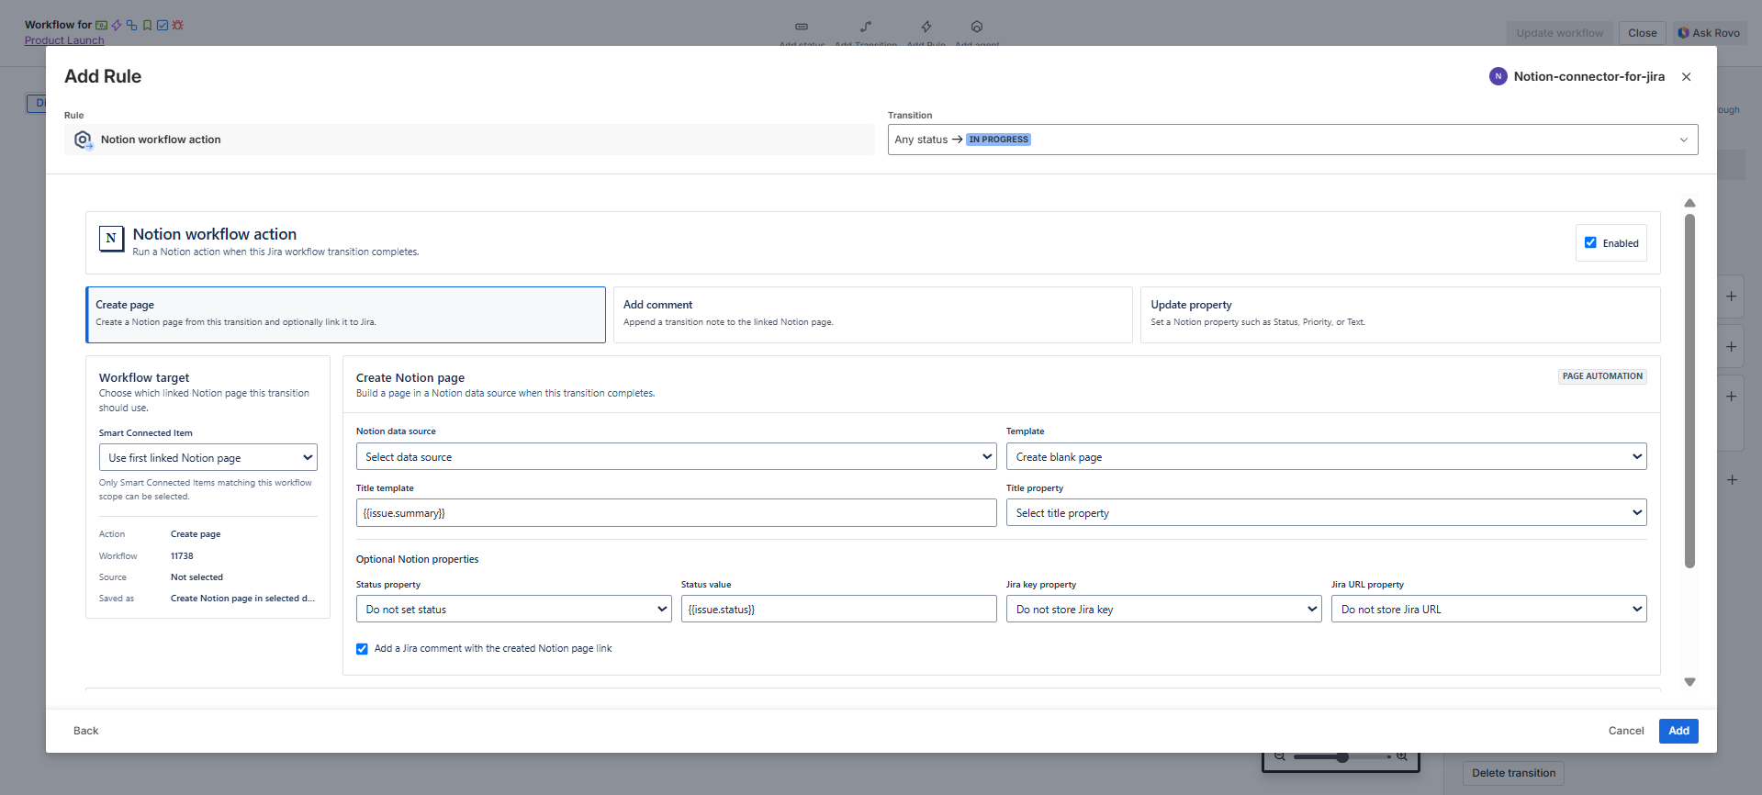Image resolution: width=1762 pixels, height=795 pixels.
Task: Open the Jira key property dropdown
Action: coord(1164,609)
